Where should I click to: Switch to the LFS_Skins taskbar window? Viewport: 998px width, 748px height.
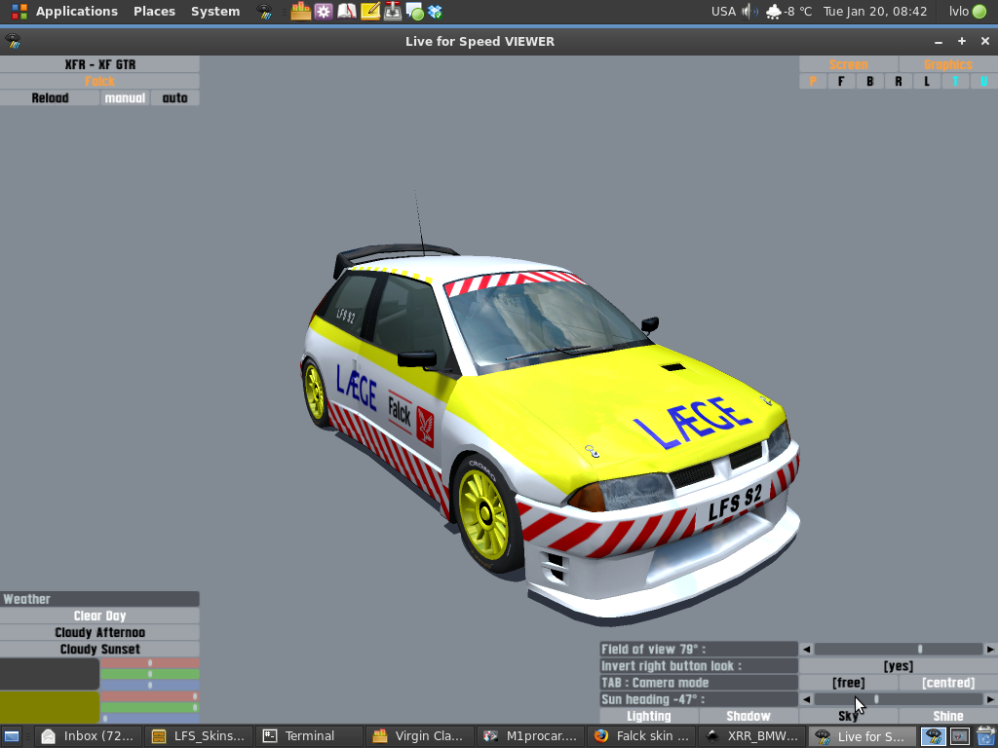click(x=198, y=736)
